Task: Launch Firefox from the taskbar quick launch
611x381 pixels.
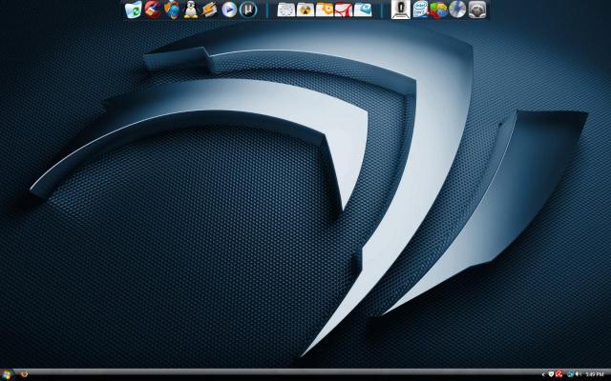Action: 24,374
